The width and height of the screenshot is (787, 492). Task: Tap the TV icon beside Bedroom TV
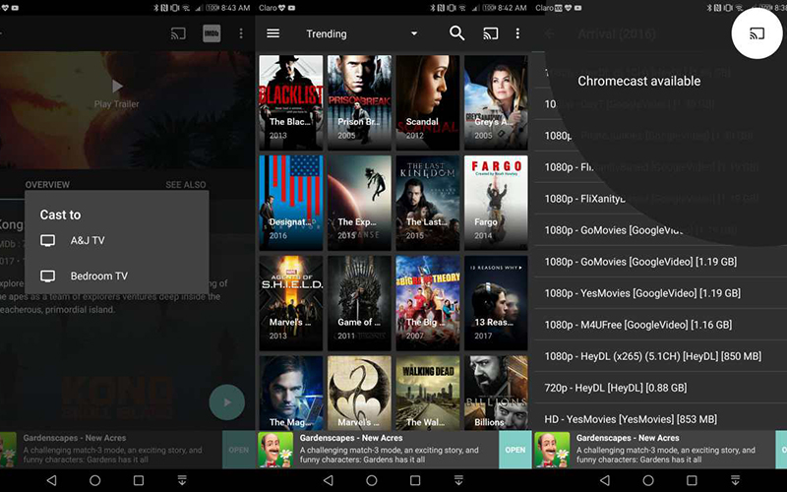47,276
